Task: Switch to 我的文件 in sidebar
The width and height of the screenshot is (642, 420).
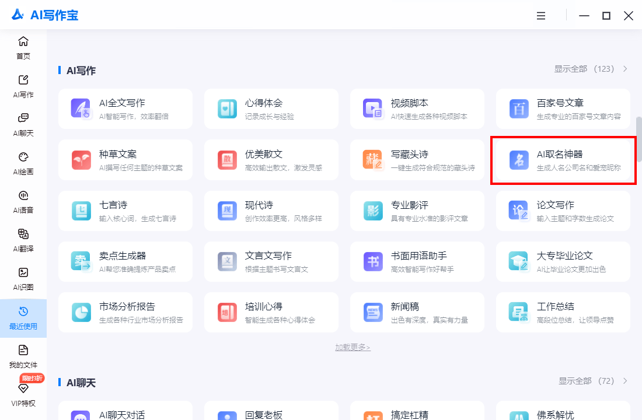Action: click(x=23, y=356)
